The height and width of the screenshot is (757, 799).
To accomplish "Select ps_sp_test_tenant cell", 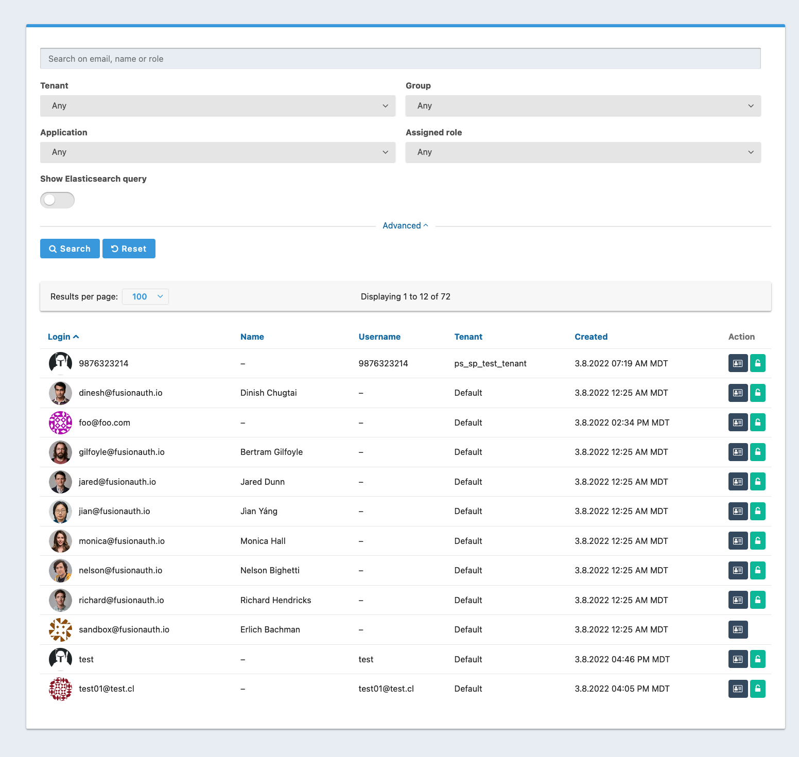I will (x=491, y=363).
